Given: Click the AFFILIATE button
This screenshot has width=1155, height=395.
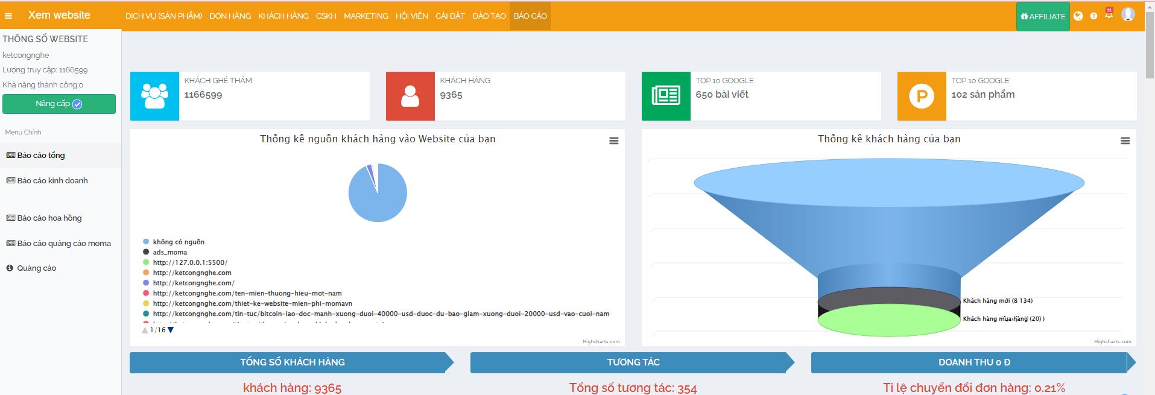Looking at the screenshot, I should [1043, 16].
